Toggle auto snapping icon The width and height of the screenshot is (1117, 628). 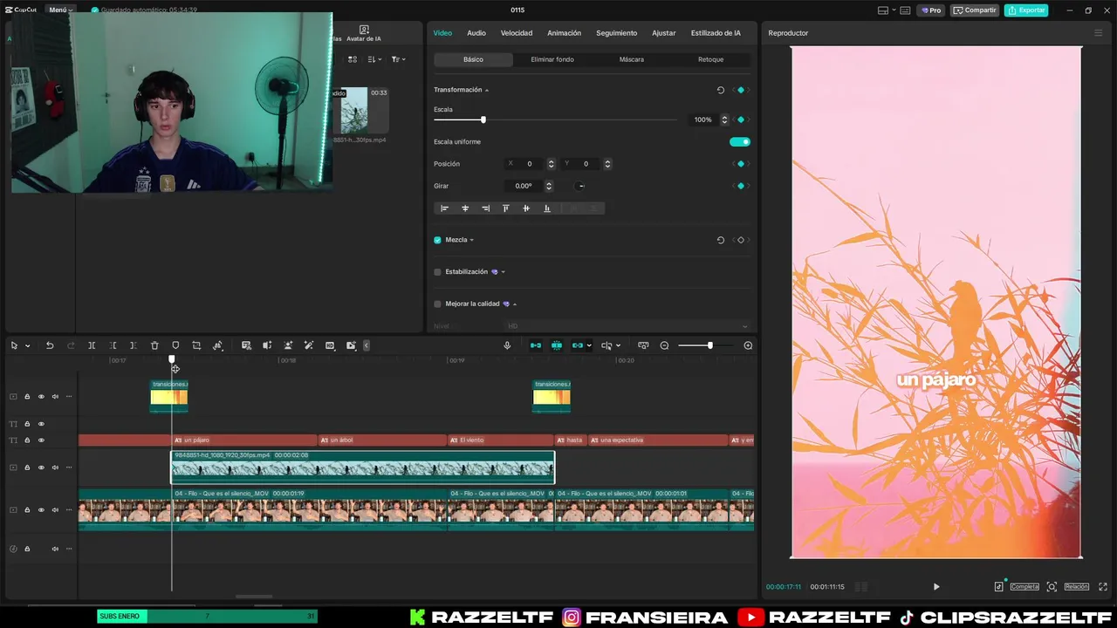pyautogui.click(x=557, y=345)
